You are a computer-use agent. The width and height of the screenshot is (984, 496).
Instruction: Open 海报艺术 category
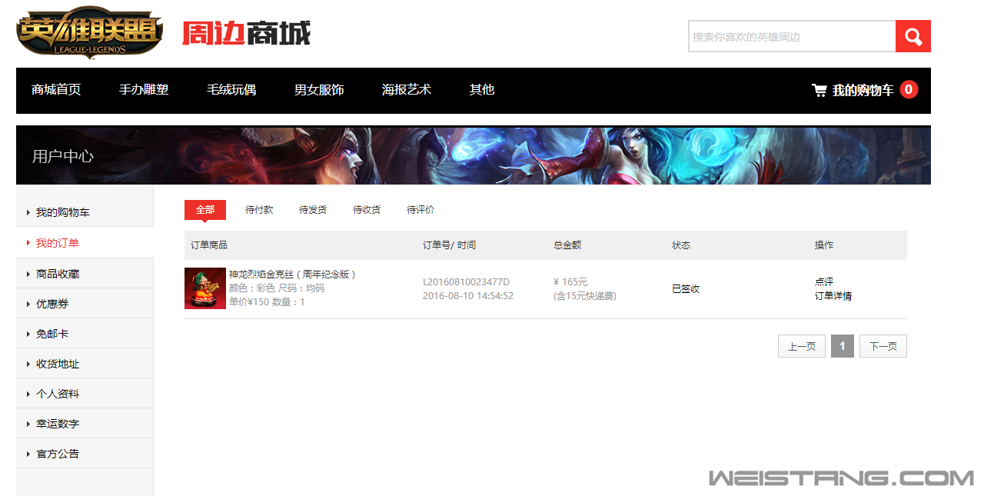(407, 90)
